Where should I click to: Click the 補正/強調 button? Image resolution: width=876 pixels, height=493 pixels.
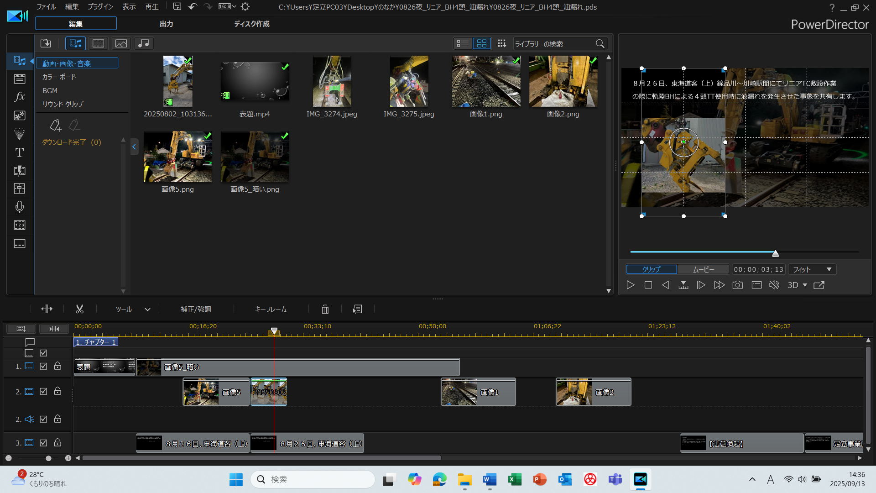(x=196, y=309)
